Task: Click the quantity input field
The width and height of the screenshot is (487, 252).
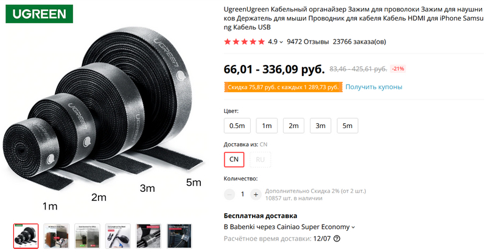Action: [x=242, y=194]
